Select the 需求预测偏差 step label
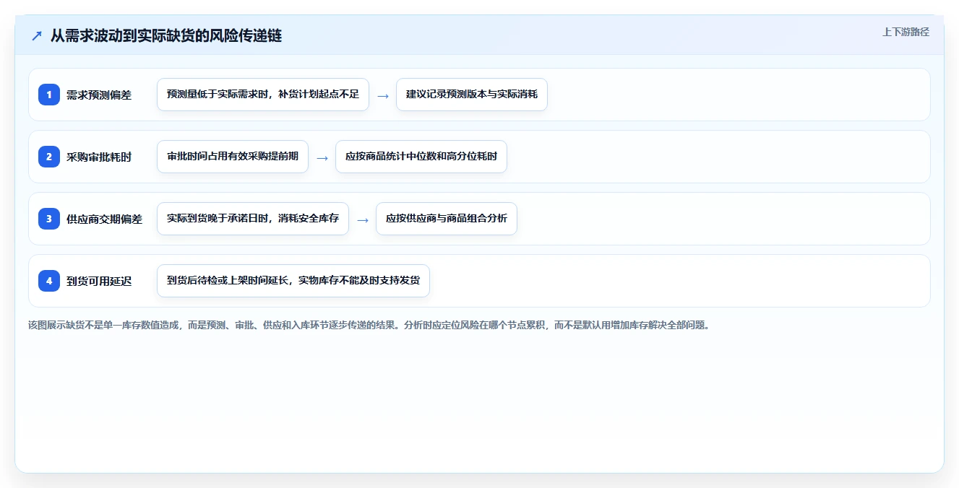959x488 pixels. pyautogui.click(x=99, y=95)
